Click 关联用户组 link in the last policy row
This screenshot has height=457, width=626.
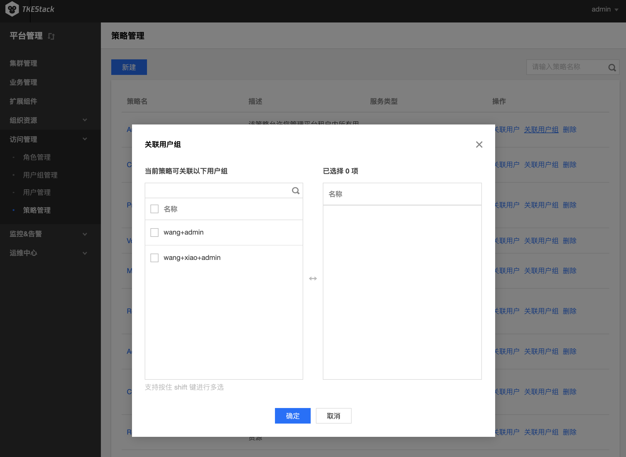(541, 432)
